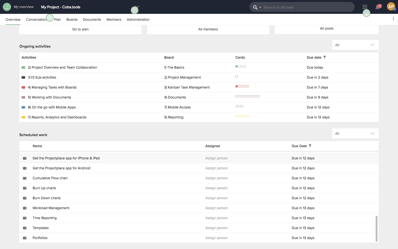Click the card icon beside Templates
This screenshot has width=398, height=249.
point(25,228)
